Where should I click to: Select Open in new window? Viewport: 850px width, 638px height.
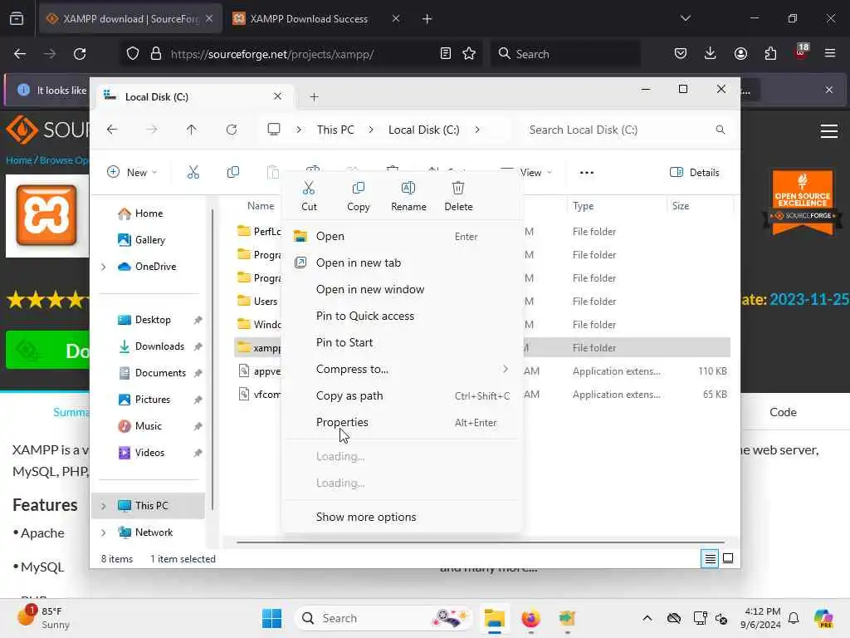pos(402,289)
